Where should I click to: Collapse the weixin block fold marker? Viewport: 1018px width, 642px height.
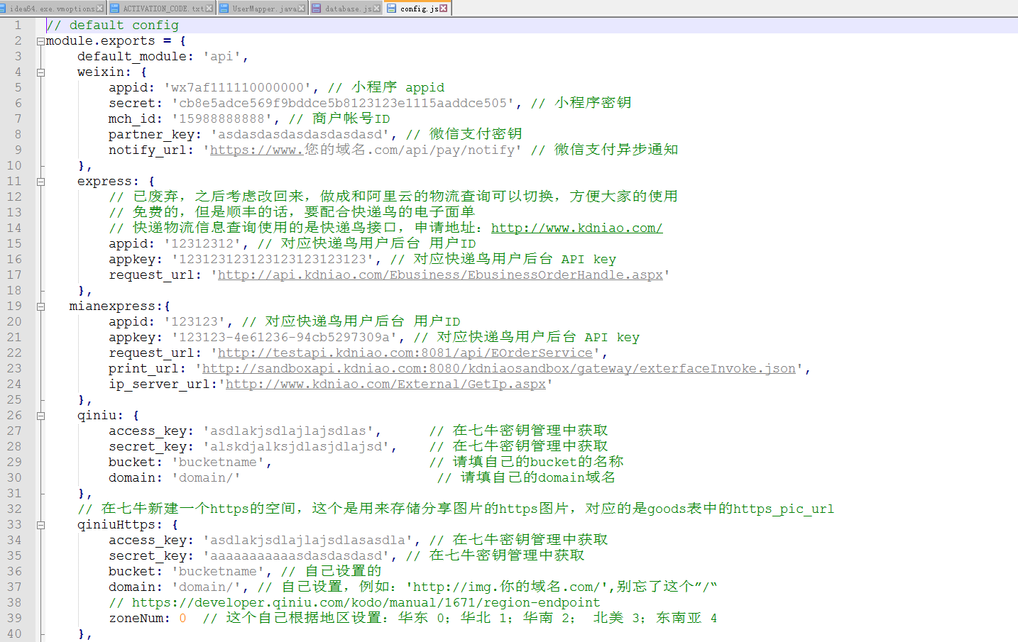(x=41, y=72)
